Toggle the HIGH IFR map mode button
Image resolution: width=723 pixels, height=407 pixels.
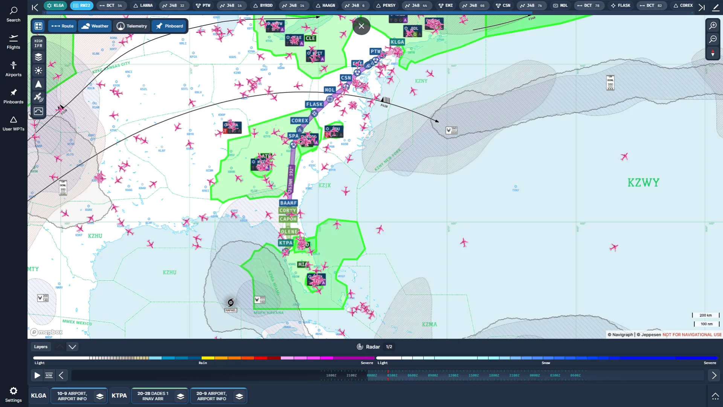click(x=38, y=43)
